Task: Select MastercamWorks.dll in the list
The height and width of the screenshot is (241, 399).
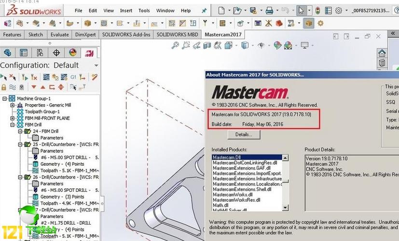Action: (x=233, y=195)
